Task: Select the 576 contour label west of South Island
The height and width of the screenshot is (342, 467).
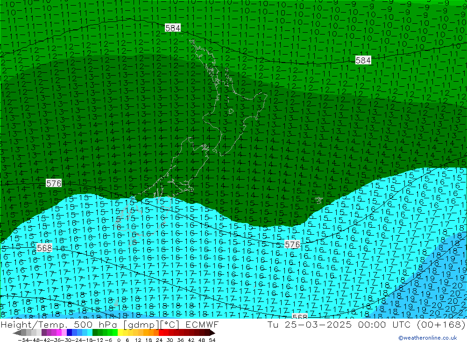Action: coord(54,183)
